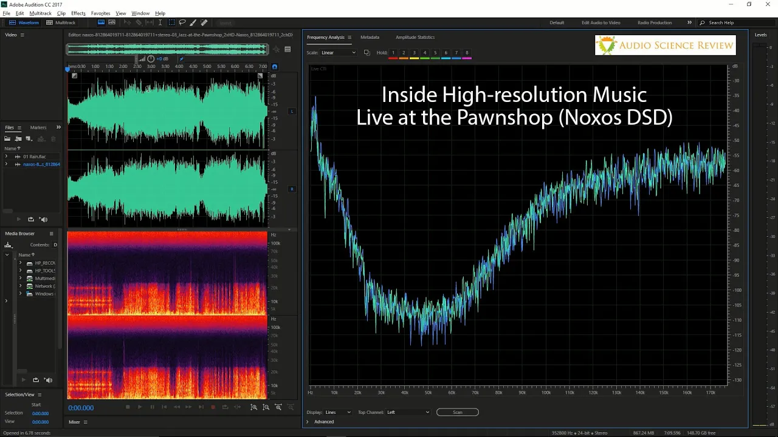Image resolution: width=778 pixels, height=437 pixels.
Task: Click the Record button
Action: pyautogui.click(x=213, y=407)
